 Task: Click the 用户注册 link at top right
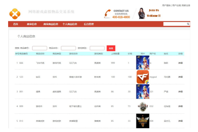pyautogui.click(x=177, y=5)
